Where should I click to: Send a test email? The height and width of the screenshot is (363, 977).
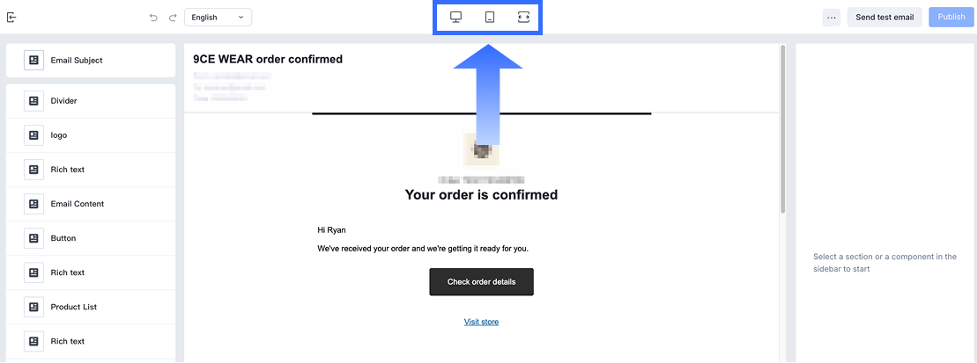pyautogui.click(x=884, y=18)
